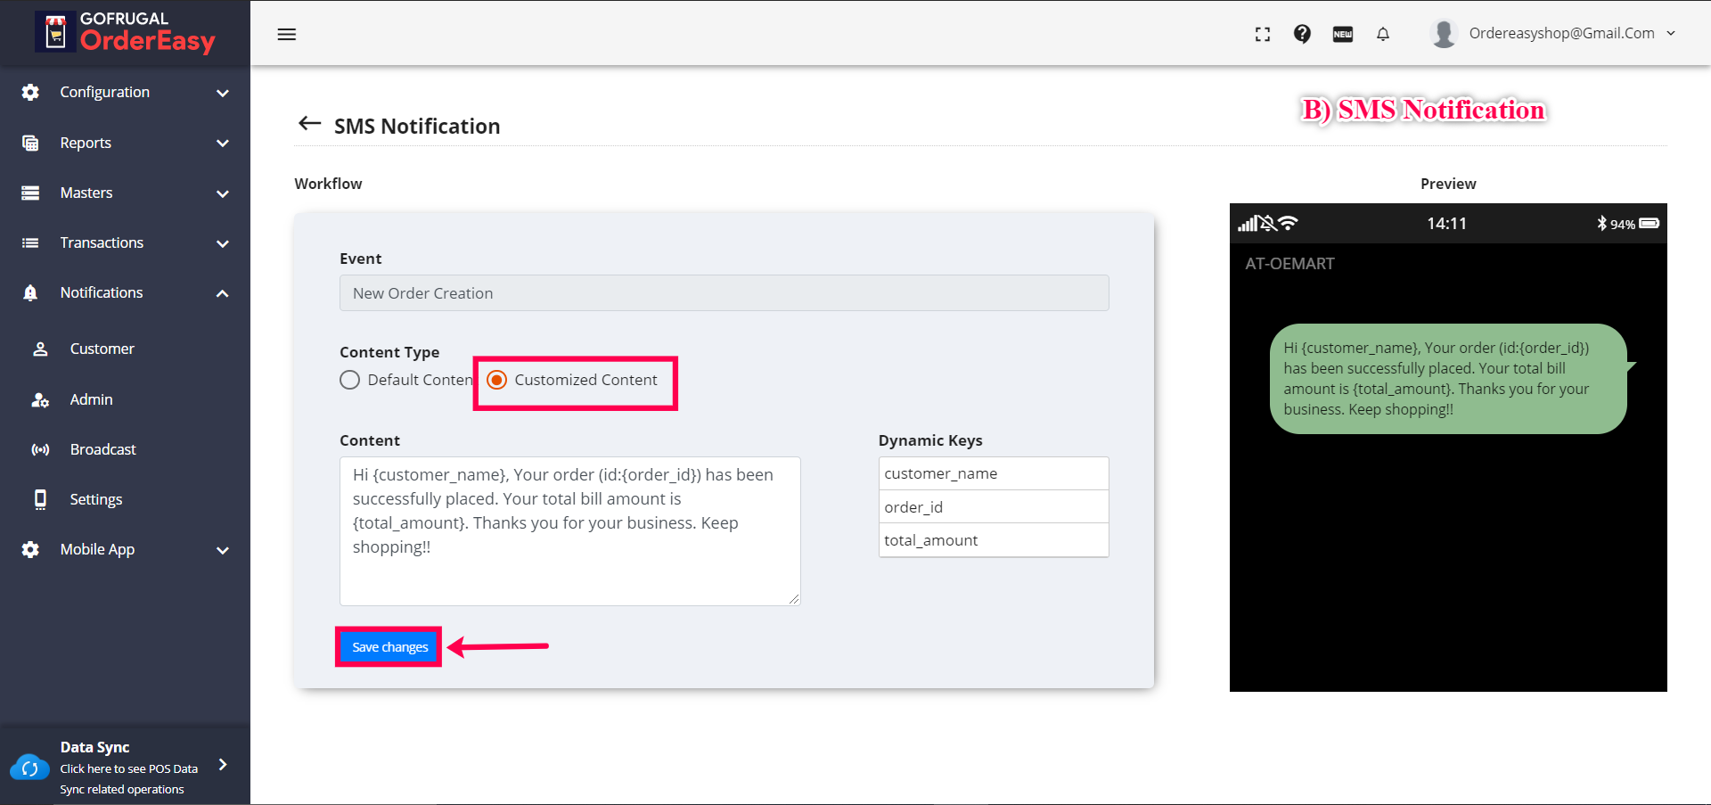Go back using the left arrow icon
The height and width of the screenshot is (805, 1711).
point(309,124)
